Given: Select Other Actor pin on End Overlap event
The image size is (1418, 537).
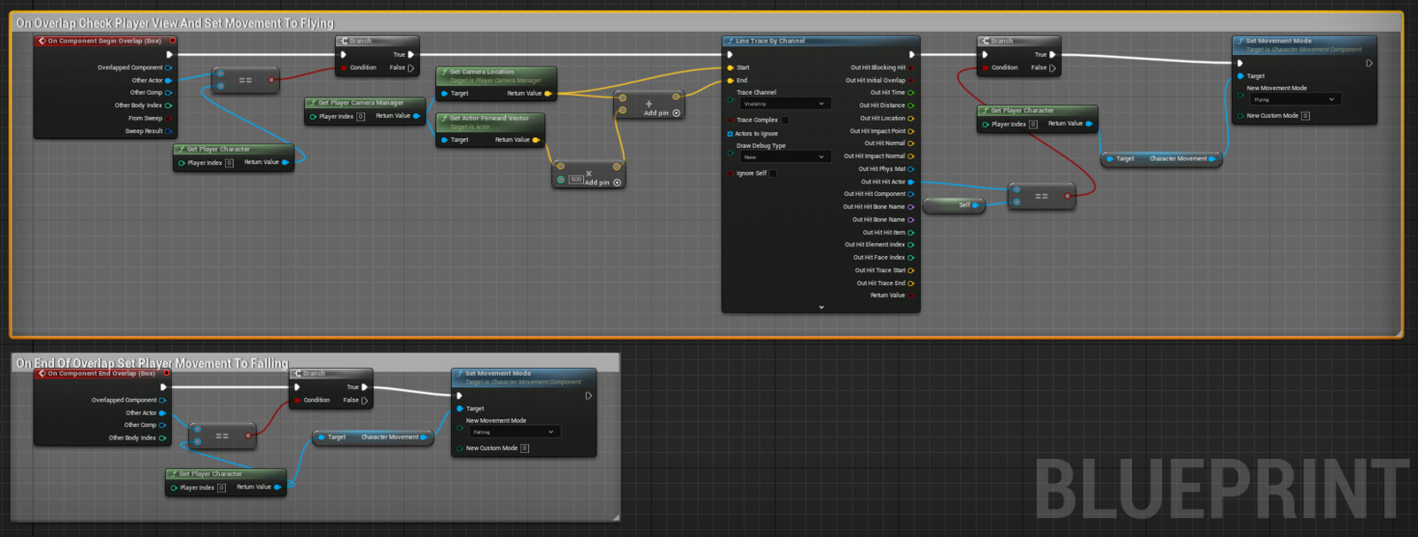Looking at the screenshot, I should pos(162,413).
